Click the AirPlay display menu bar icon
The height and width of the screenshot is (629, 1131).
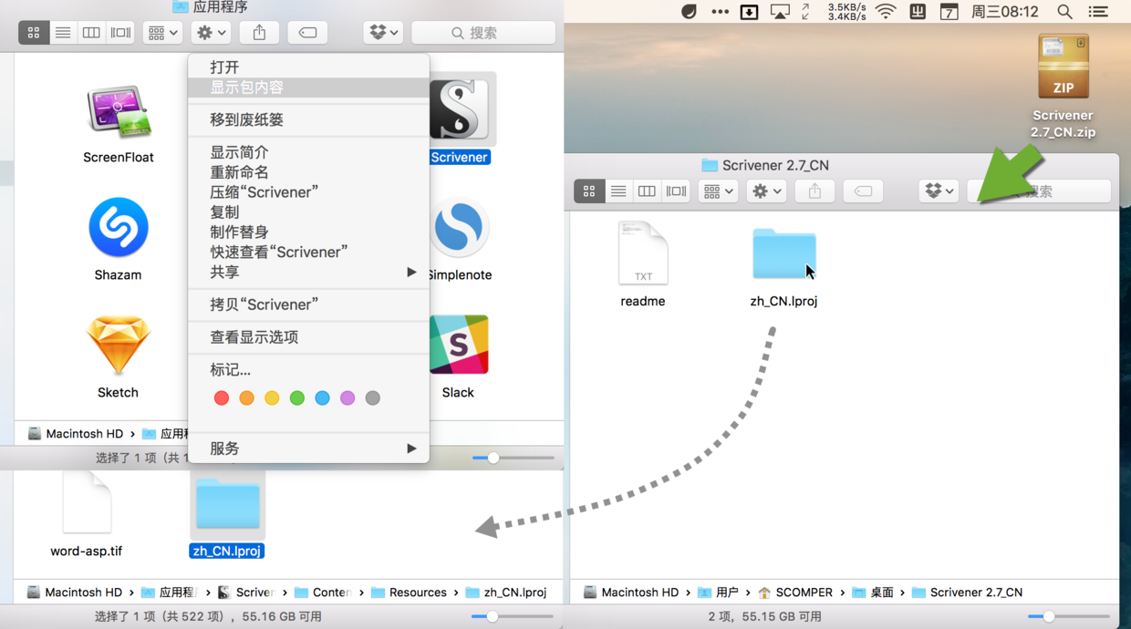pyautogui.click(x=780, y=12)
